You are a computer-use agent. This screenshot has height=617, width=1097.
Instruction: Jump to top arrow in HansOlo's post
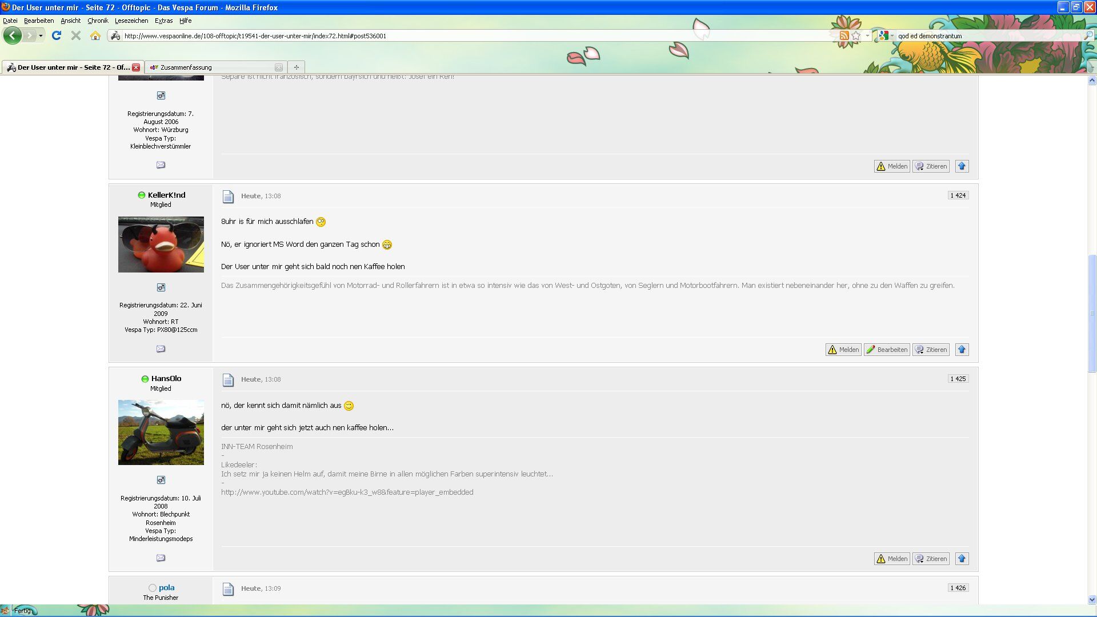pyautogui.click(x=962, y=559)
